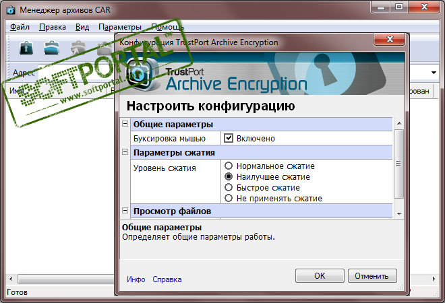Click main window horizontal scroll left arrow
Viewport: 445px width, 303px height.
click(x=11, y=279)
